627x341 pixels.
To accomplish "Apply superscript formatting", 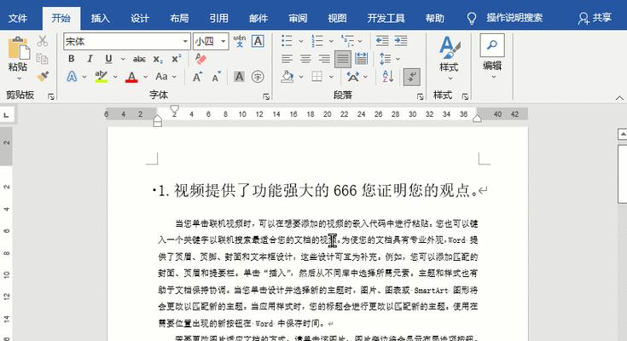I will (177, 59).
